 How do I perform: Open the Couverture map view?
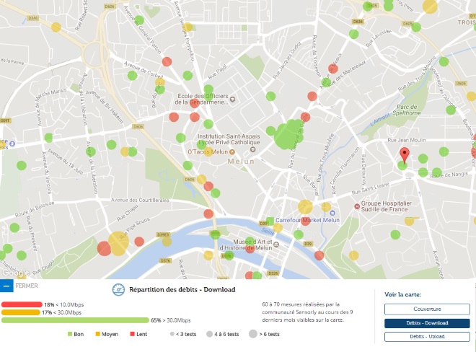coord(427,309)
